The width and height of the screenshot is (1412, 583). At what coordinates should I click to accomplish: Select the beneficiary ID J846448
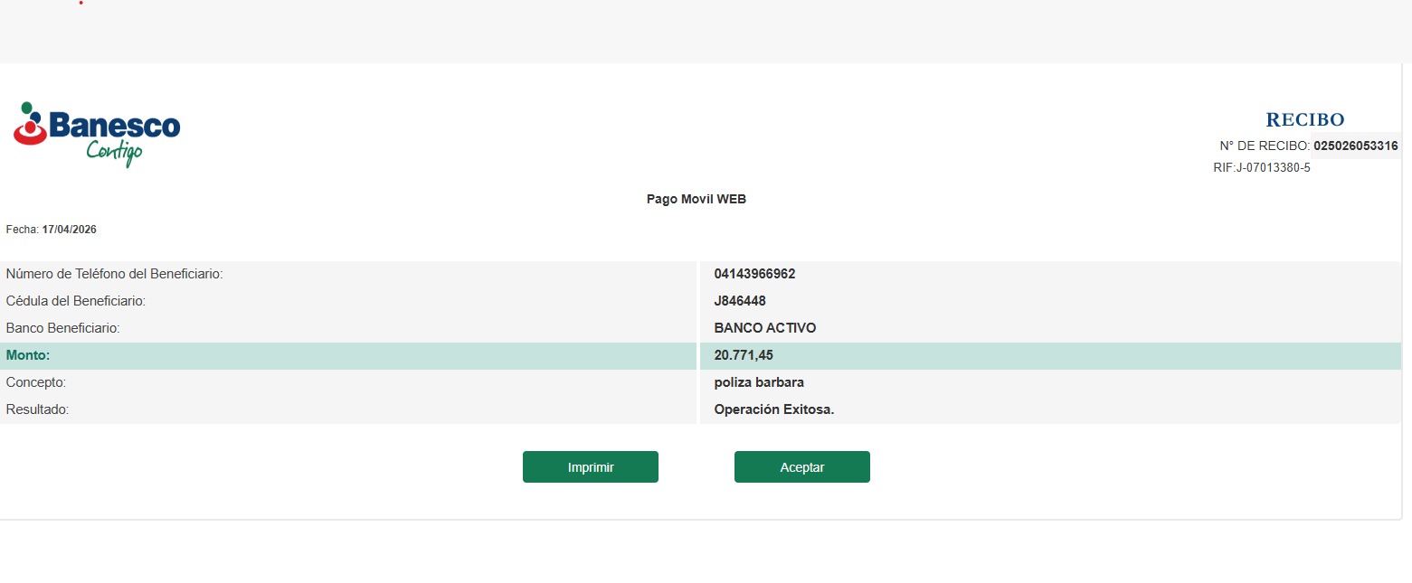pos(740,301)
